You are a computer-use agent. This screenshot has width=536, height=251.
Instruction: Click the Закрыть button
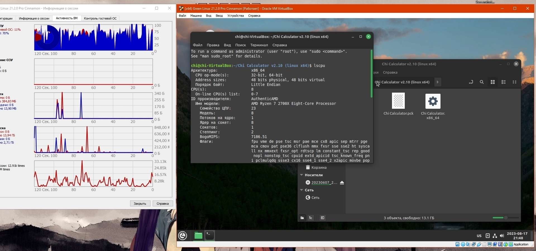pyautogui.click(x=140, y=204)
